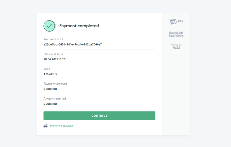
Task: Open the Print the receipt link
Action: pyautogui.click(x=61, y=126)
